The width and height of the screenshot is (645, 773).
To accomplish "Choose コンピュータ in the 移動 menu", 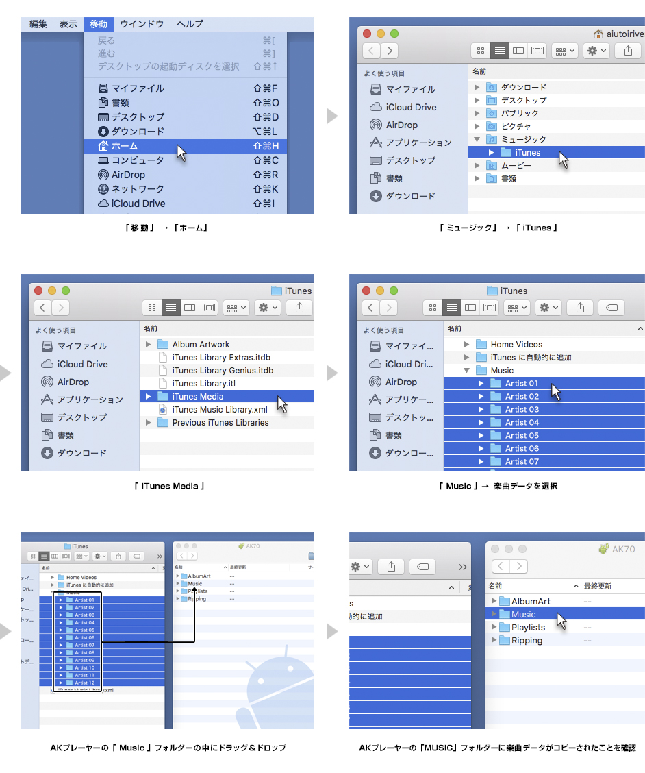I will pos(185,160).
